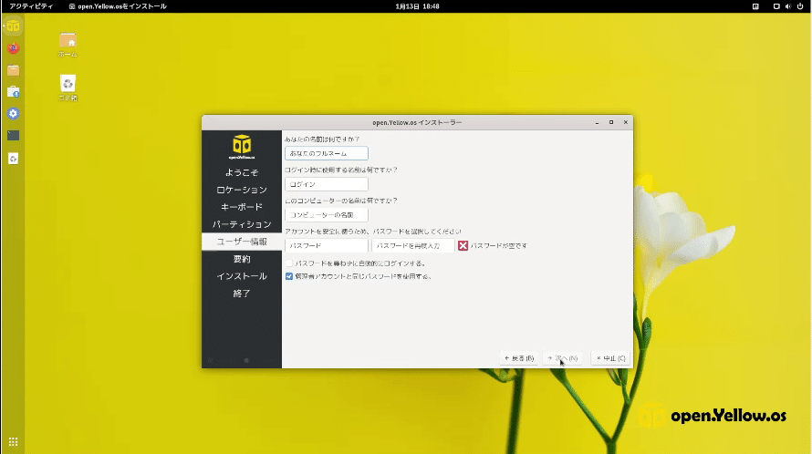The width and height of the screenshot is (812, 454).
Task: Select ユーザー情報 step in sidebar
Action: pos(242,242)
